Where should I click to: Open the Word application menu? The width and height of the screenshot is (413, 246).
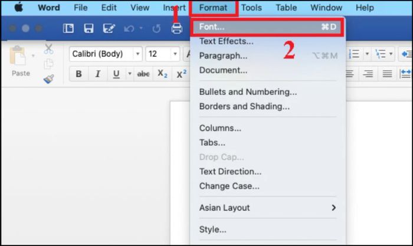click(x=49, y=8)
